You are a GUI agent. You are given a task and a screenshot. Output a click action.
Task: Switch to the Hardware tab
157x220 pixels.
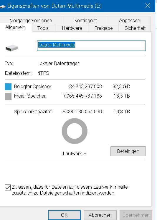(72, 28)
